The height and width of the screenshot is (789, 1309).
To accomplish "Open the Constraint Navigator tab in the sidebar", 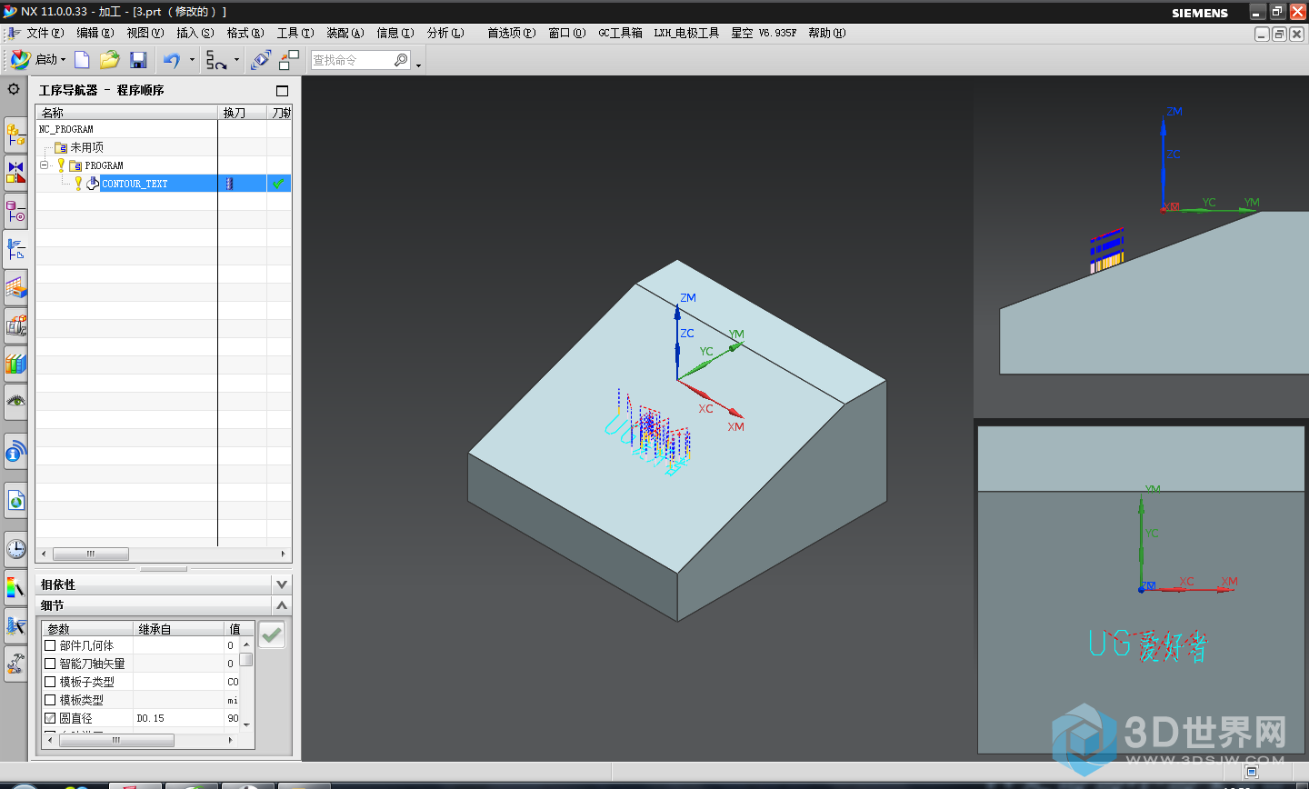I will (x=15, y=171).
